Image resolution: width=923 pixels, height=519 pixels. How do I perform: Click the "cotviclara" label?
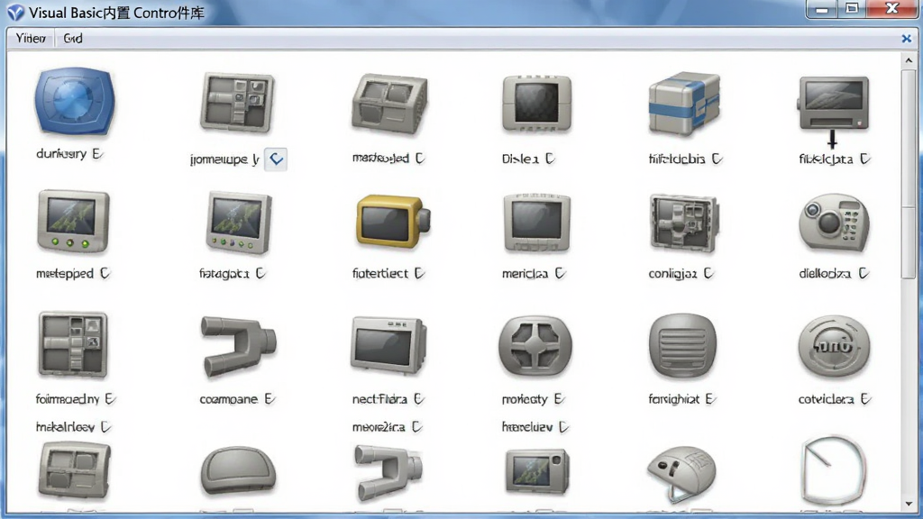[826, 399]
